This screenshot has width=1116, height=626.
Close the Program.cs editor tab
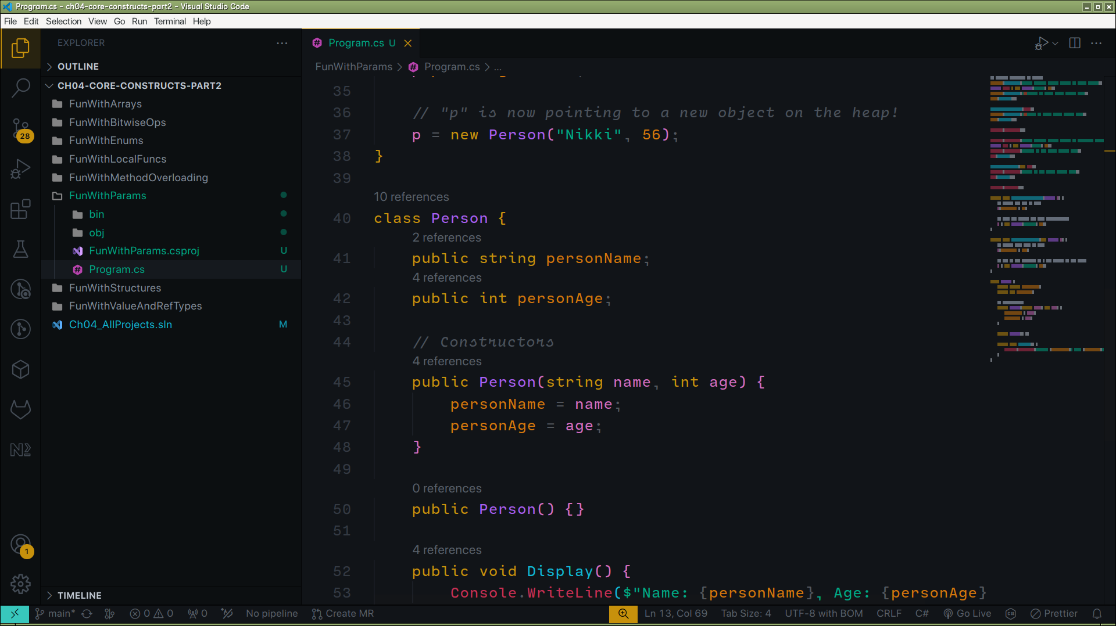(408, 43)
